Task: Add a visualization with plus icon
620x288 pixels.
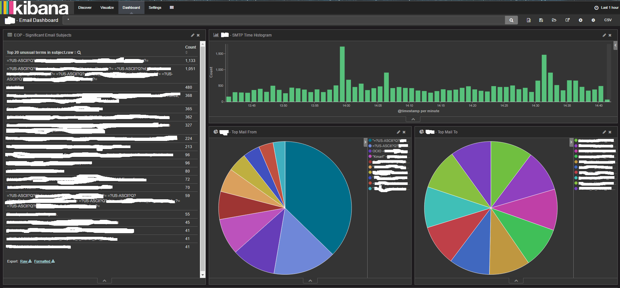Action: [581, 20]
